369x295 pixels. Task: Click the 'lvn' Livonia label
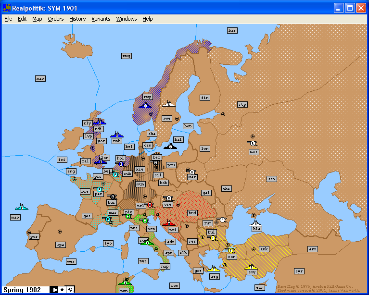(x=205, y=148)
